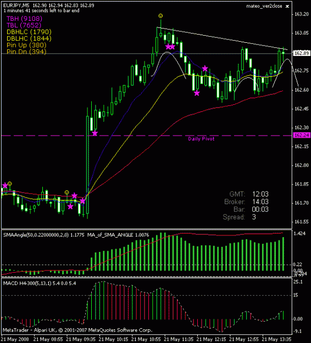This screenshot has width=311, height=343.
Task: Click the current price tag 162.89
Action: pos(302,53)
